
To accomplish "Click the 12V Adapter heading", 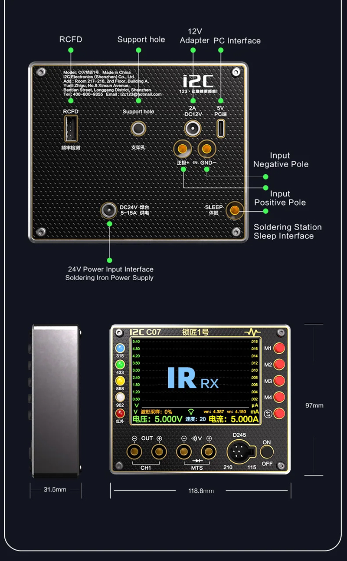I will [195, 36].
